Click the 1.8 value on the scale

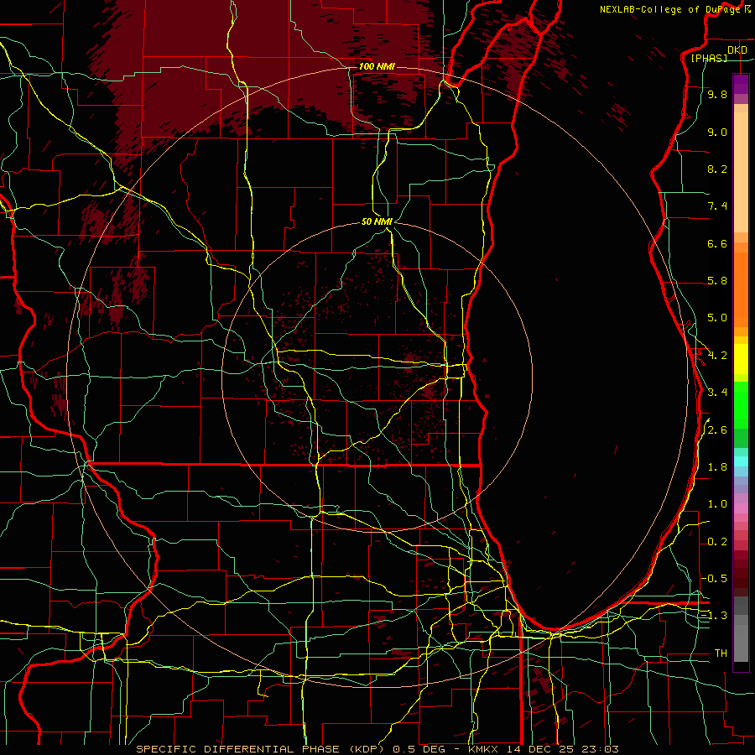[x=717, y=467]
